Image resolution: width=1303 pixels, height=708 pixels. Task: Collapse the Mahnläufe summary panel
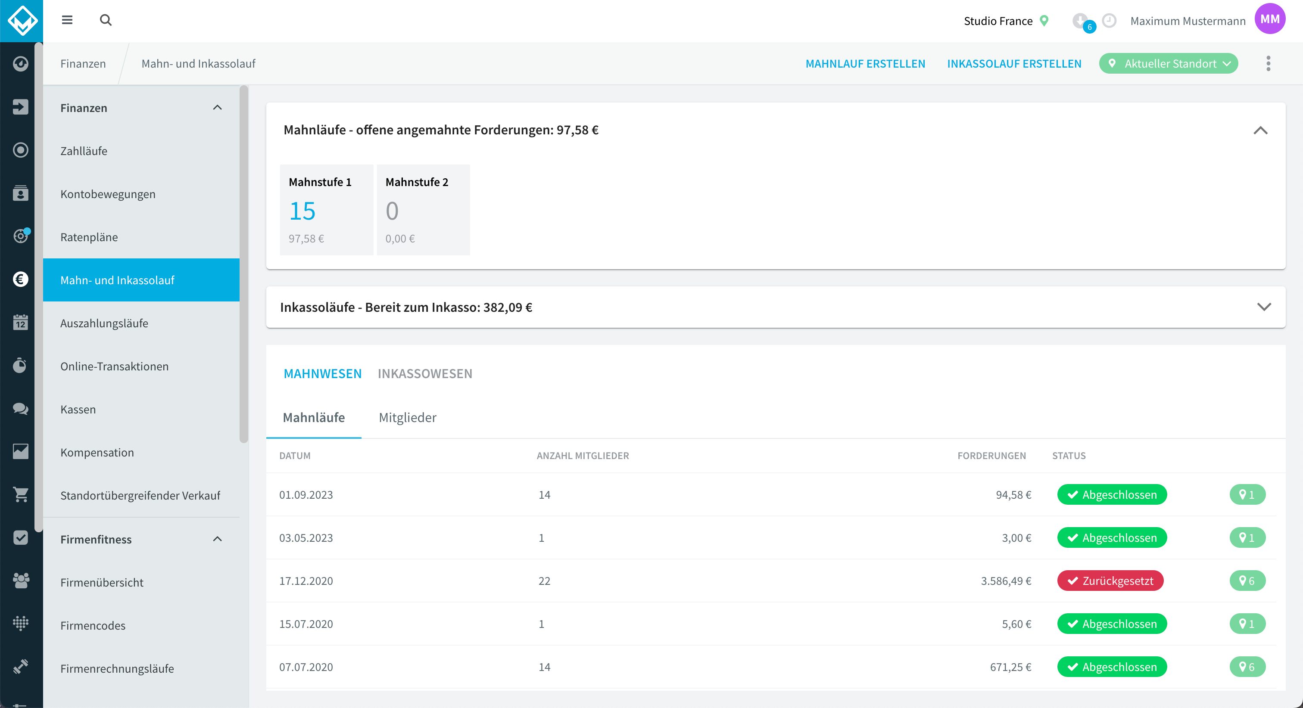(1260, 130)
